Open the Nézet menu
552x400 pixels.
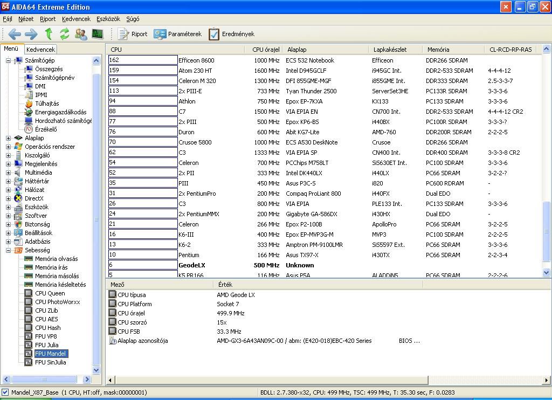[x=26, y=19]
